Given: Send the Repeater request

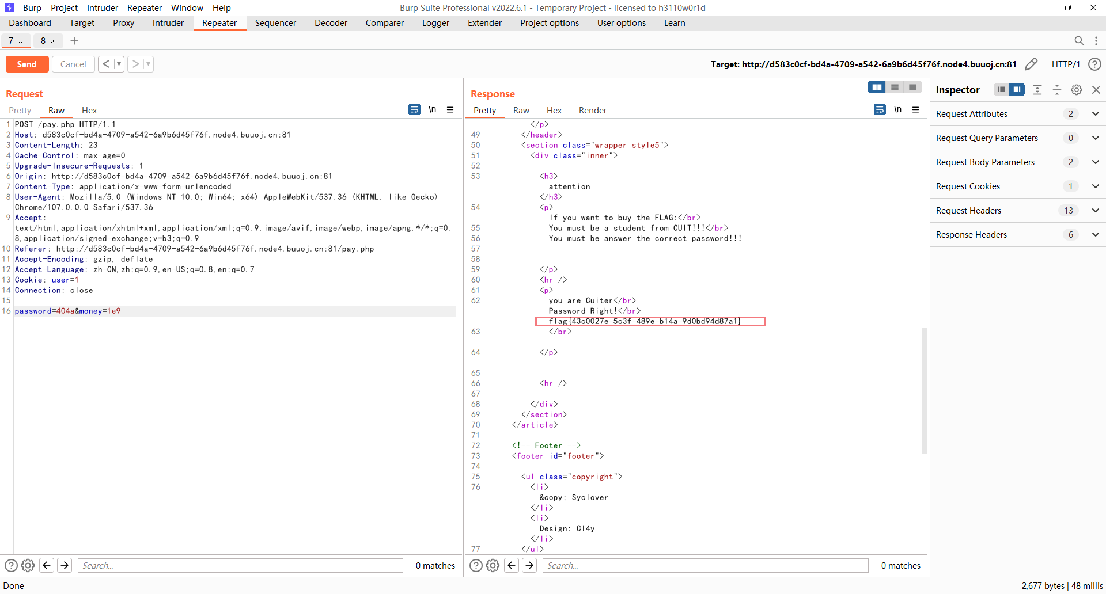Looking at the screenshot, I should click(27, 64).
